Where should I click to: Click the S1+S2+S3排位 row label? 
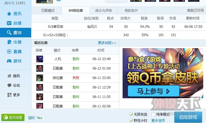click(x=55, y=35)
